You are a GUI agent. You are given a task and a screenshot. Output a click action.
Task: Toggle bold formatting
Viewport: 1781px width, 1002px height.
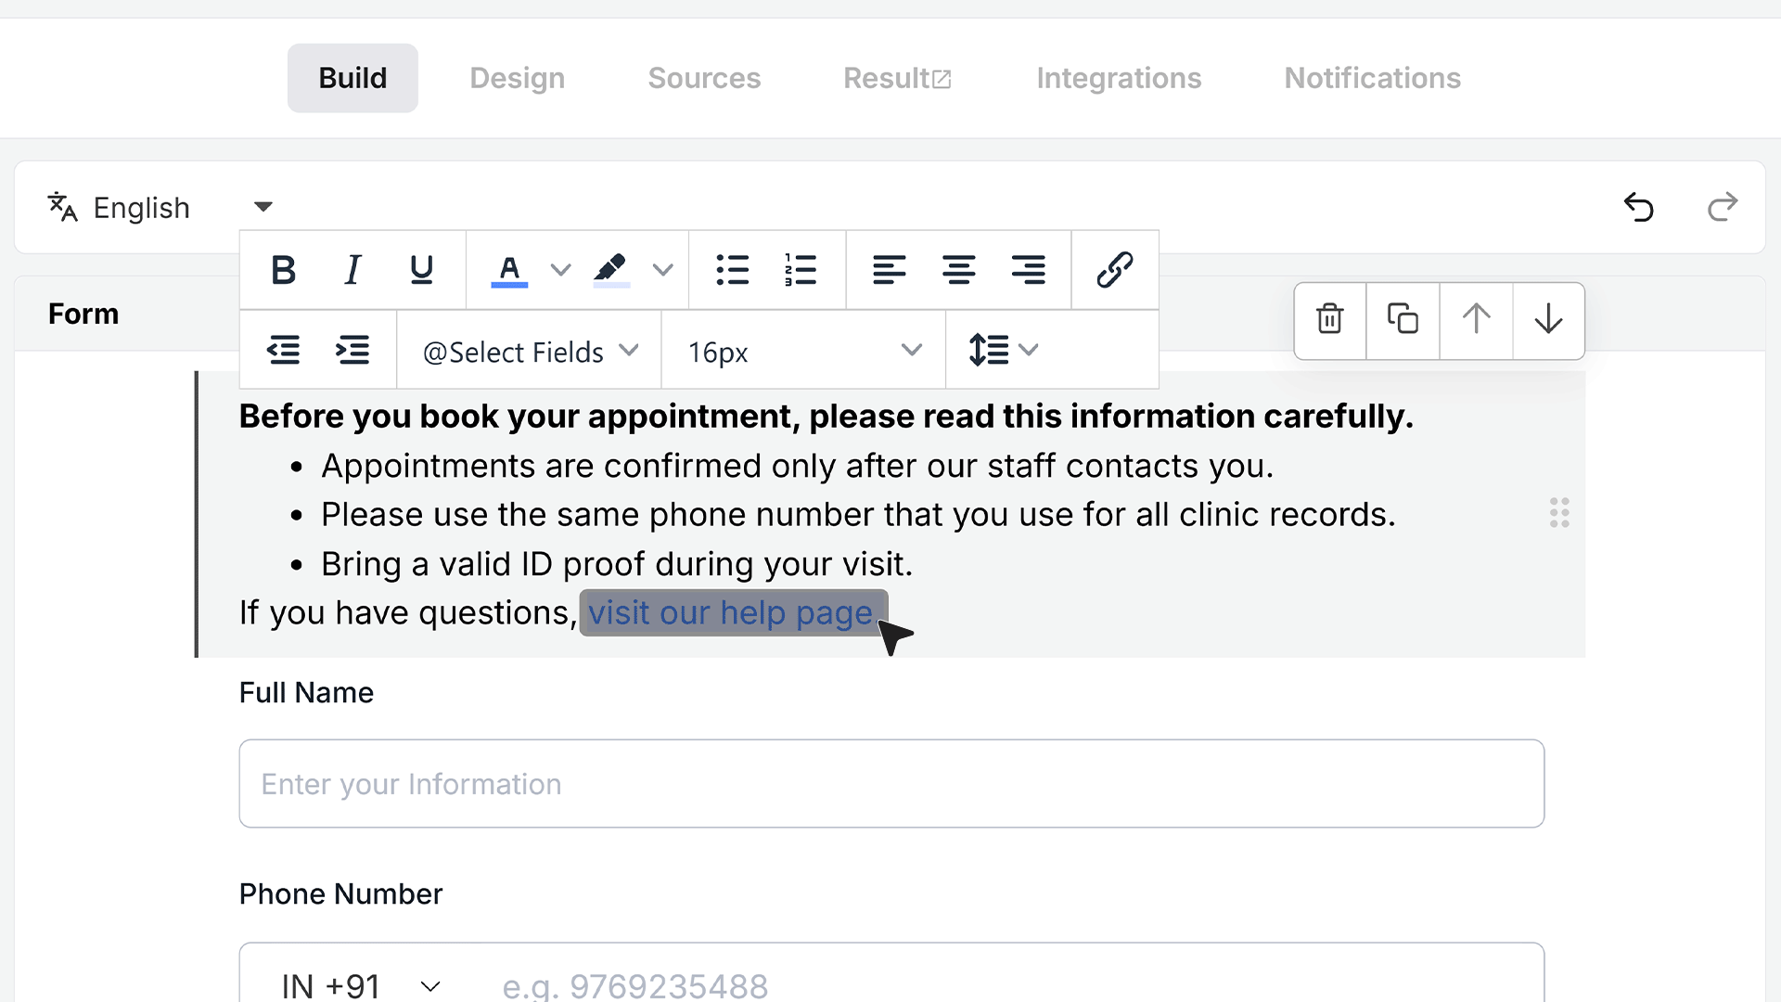point(283,270)
